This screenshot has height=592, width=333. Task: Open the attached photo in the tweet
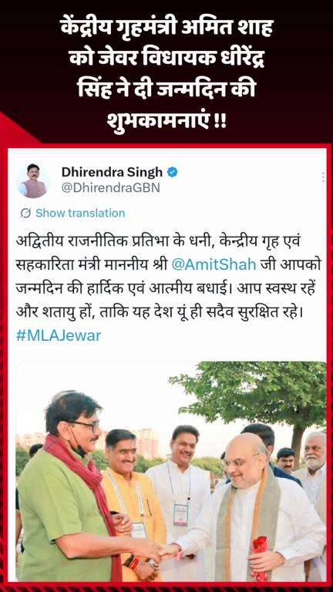tap(170, 472)
